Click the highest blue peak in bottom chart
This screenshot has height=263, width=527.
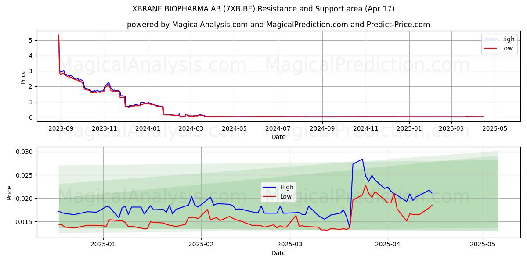coord(362,159)
